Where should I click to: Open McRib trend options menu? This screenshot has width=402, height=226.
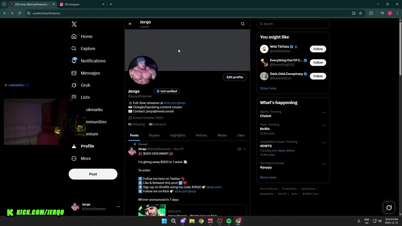(324, 126)
